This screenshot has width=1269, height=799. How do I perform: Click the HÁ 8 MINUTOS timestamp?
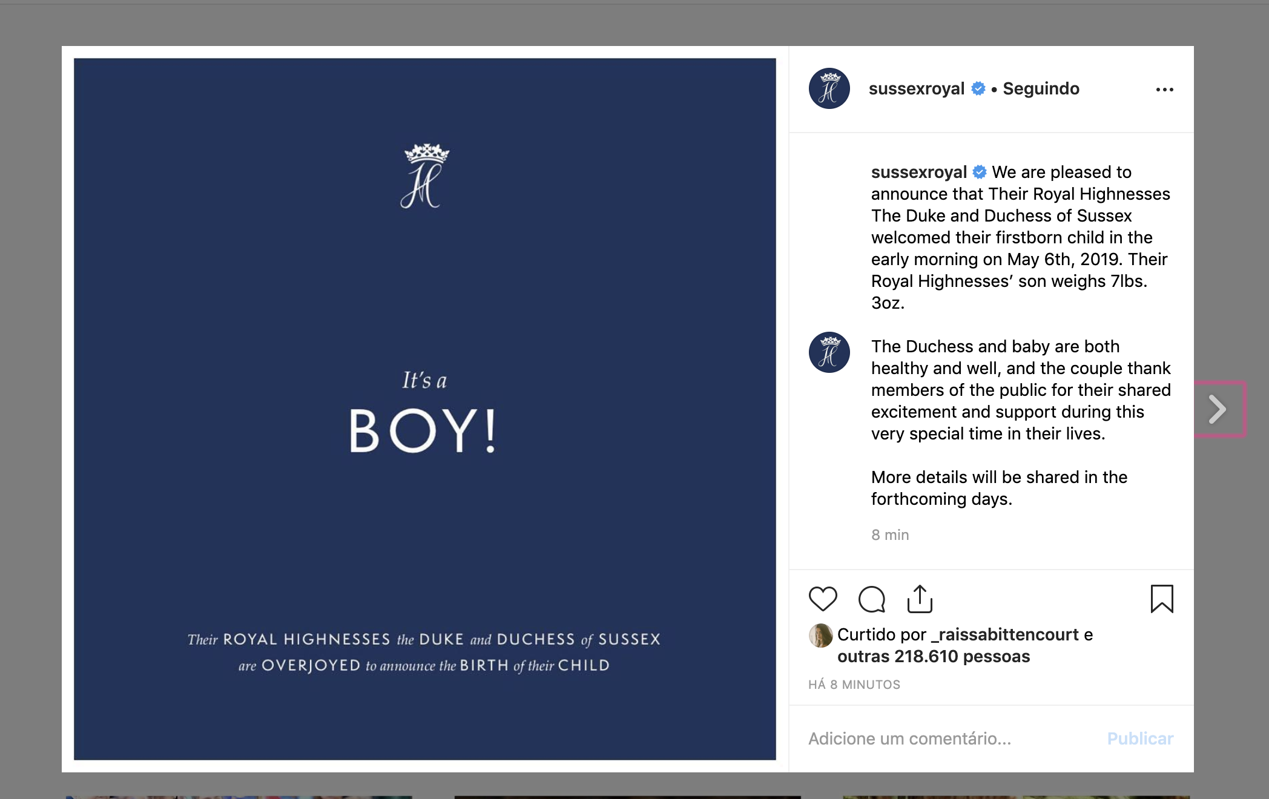[854, 685]
